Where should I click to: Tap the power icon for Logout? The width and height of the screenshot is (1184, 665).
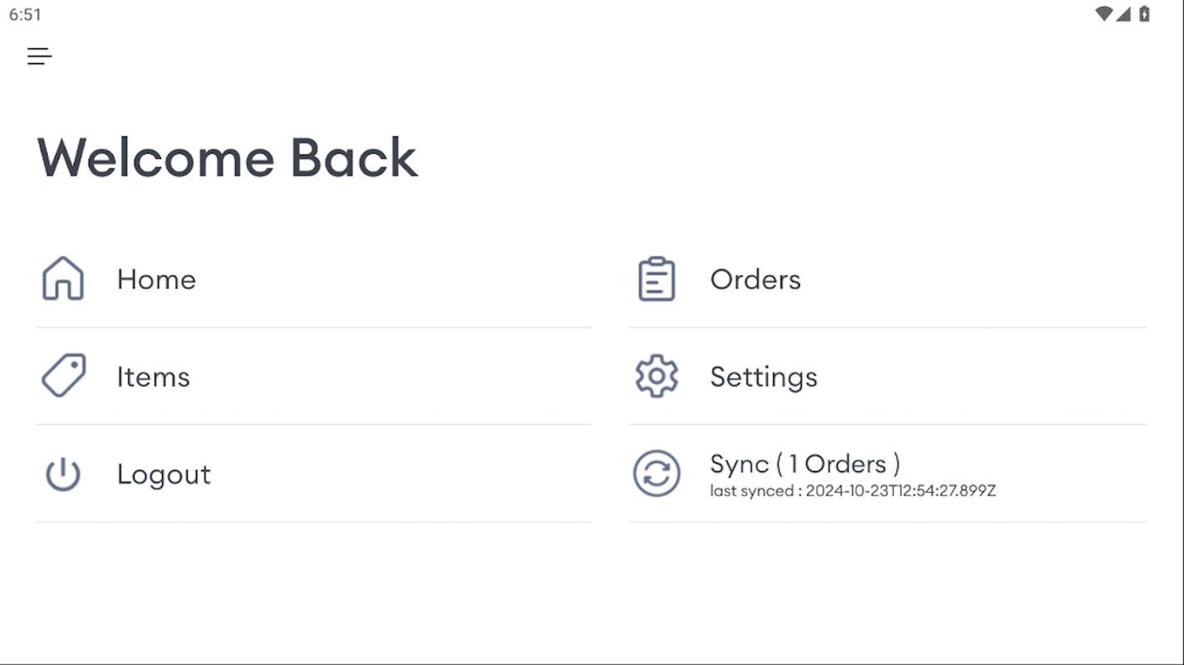click(63, 474)
